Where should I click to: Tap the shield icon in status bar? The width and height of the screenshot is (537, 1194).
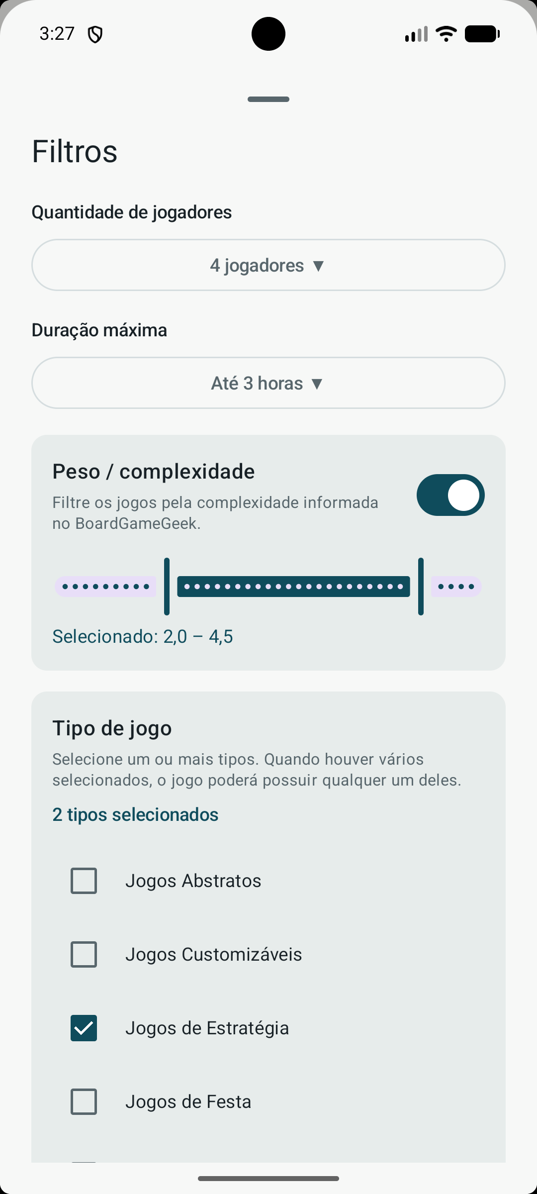[x=95, y=34]
